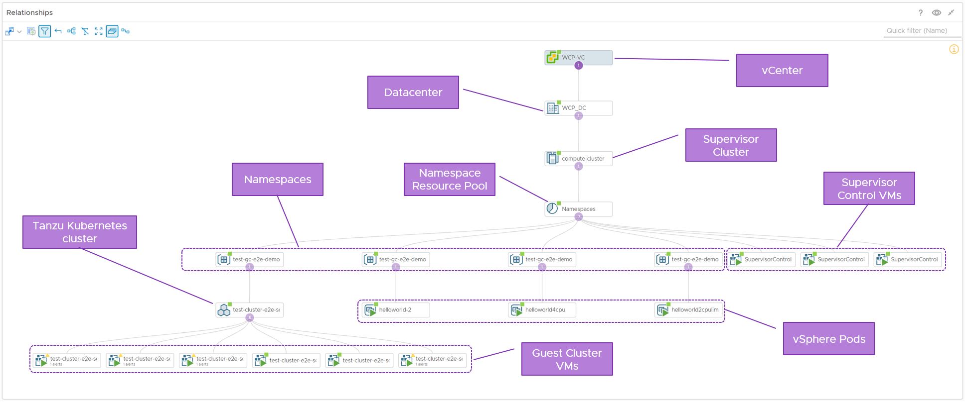Image resolution: width=965 pixels, height=403 pixels.
Task: Select the WCP-VC vCenter node
Action: click(x=579, y=58)
